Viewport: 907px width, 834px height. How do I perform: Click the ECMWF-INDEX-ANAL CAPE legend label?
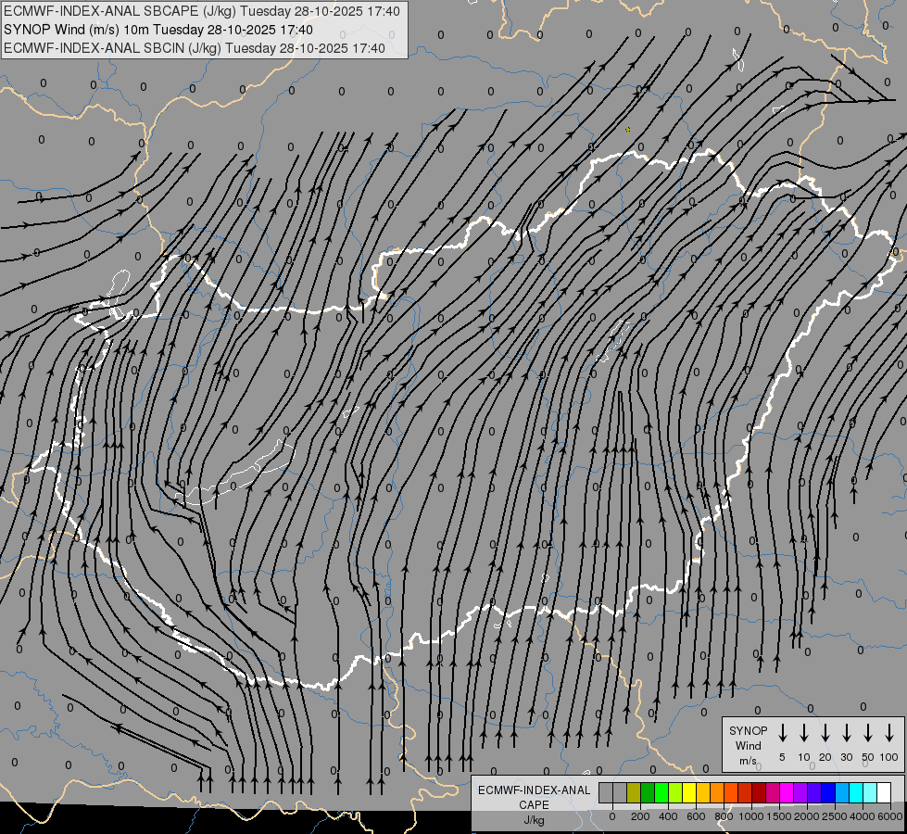click(534, 797)
